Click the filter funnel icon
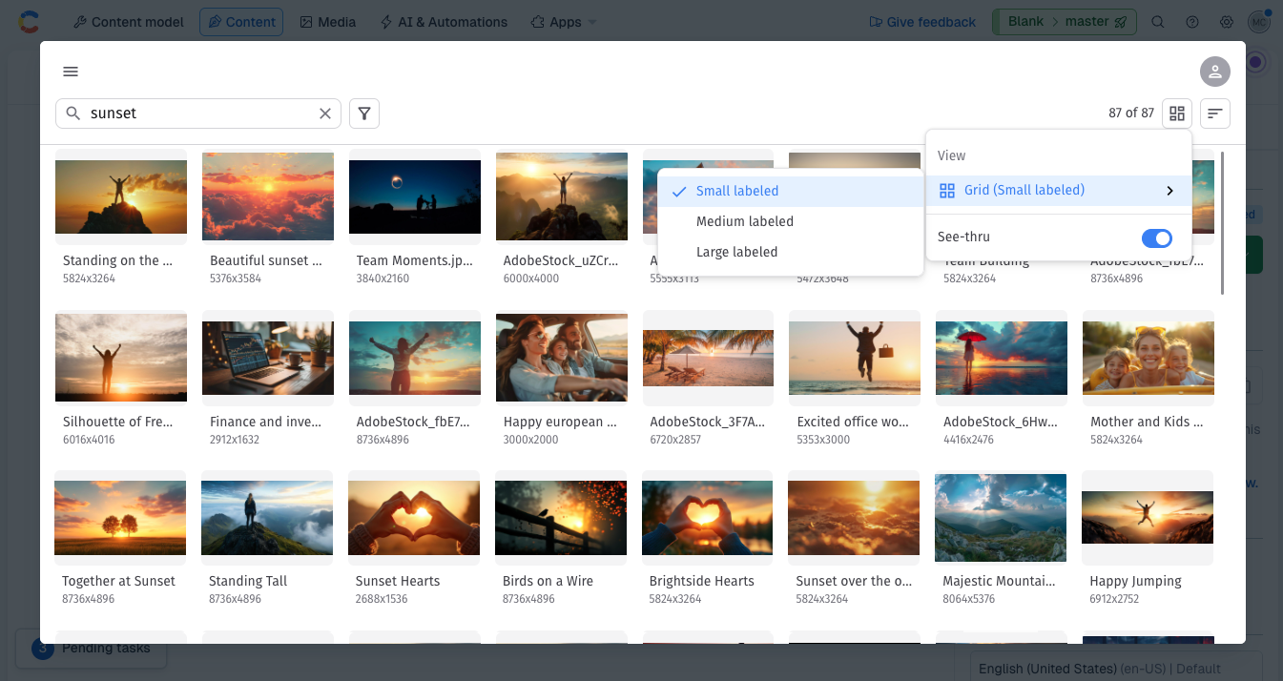 point(364,113)
